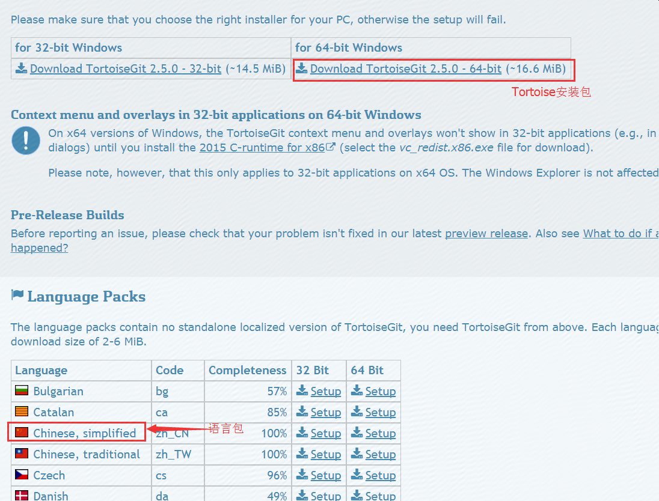Click the 'Catalan' language name
This screenshot has width=659, height=501.
pos(54,412)
